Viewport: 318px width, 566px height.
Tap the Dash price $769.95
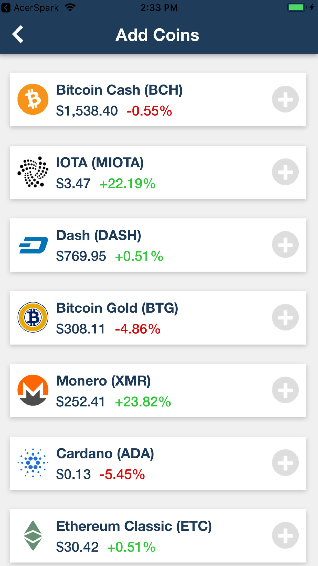tap(81, 256)
